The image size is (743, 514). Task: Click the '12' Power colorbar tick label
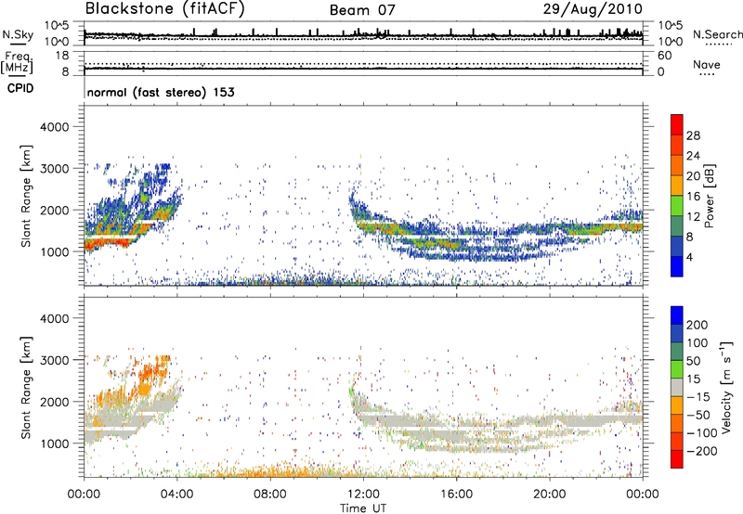(x=693, y=217)
